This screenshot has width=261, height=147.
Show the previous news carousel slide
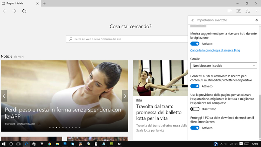4,96
